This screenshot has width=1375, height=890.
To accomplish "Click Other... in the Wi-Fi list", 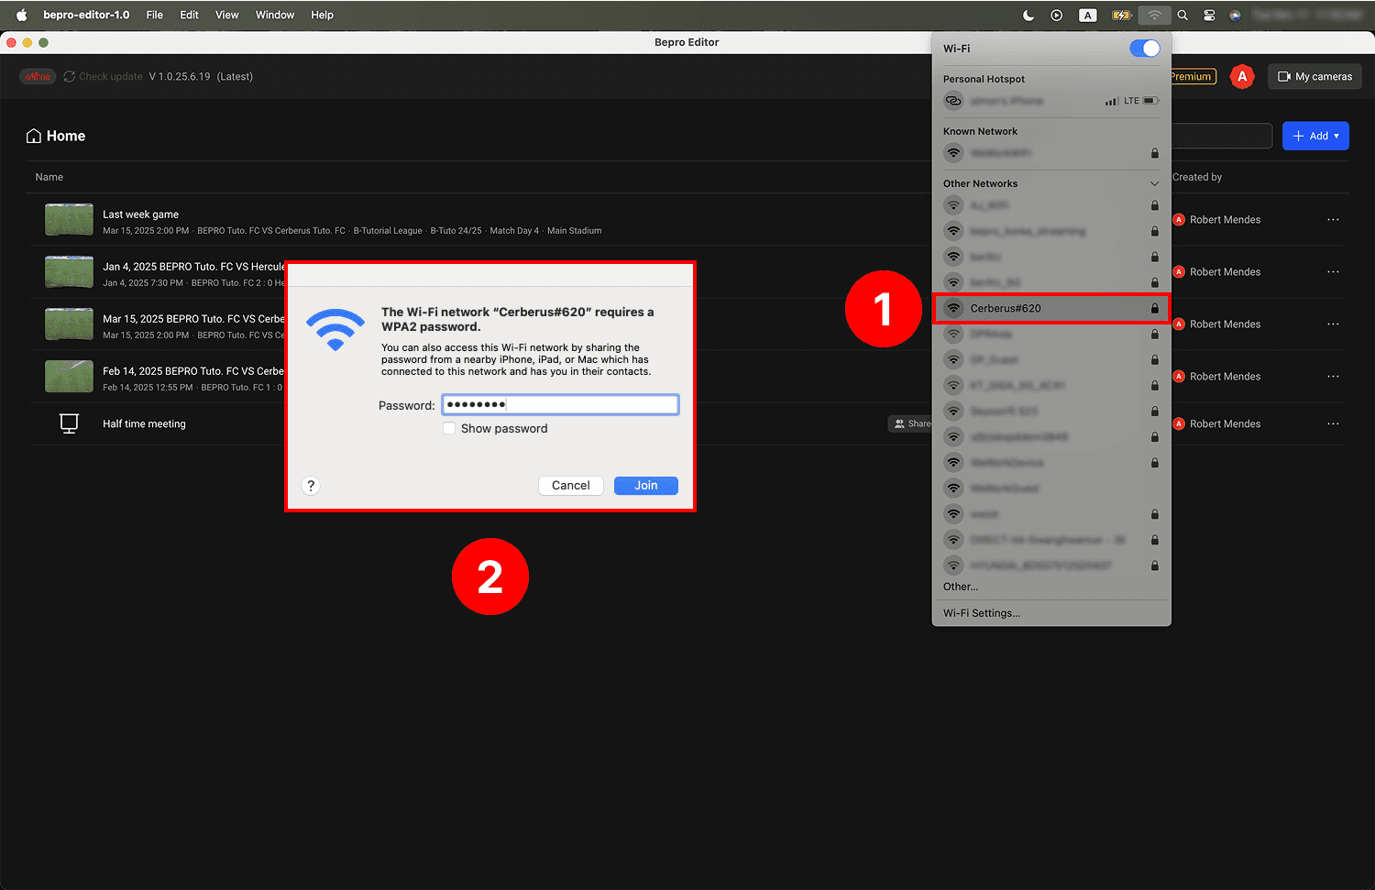I will pyautogui.click(x=961, y=587).
